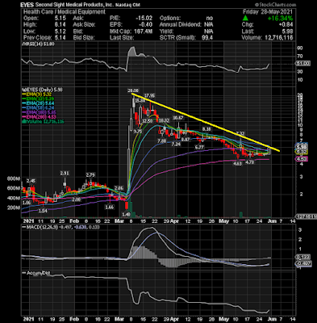The width and height of the screenshot is (317, 323).
Task: Click the 20.00 peak price label
Action: 133,91
